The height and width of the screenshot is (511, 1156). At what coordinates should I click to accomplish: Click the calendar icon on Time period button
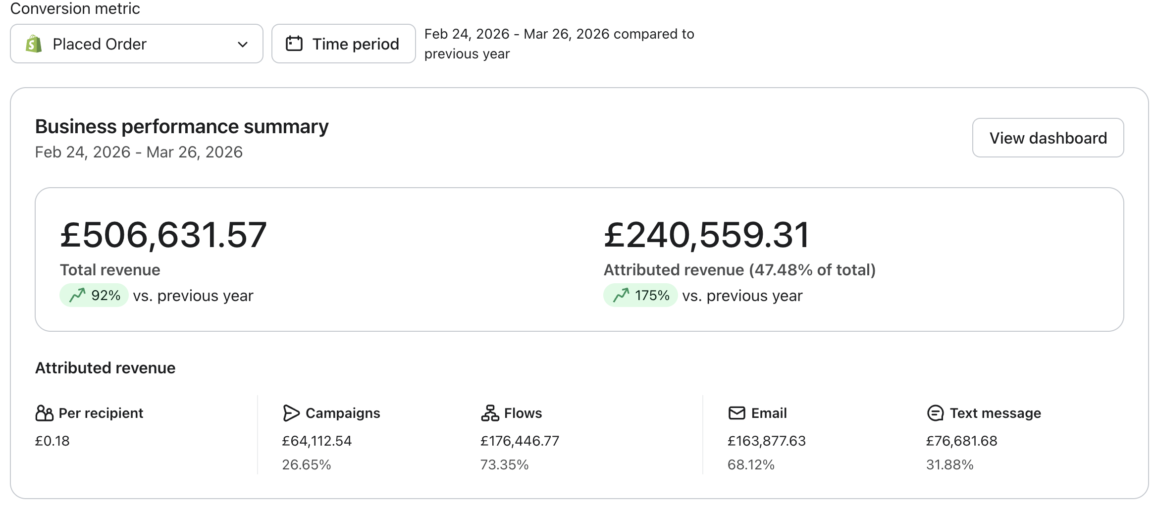click(x=294, y=44)
